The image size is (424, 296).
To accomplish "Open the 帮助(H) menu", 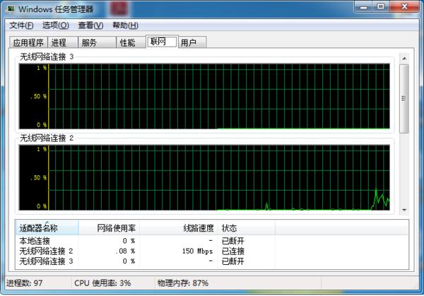I will click(125, 25).
